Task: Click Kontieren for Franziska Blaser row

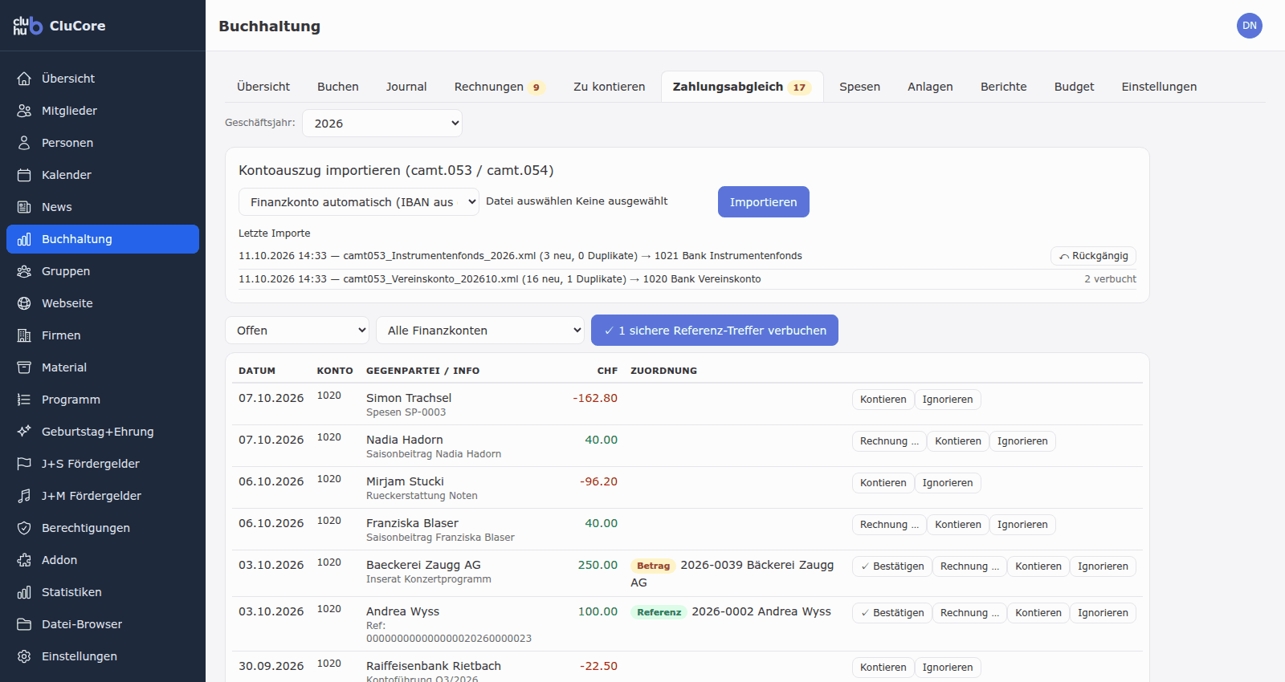Action: point(958,525)
